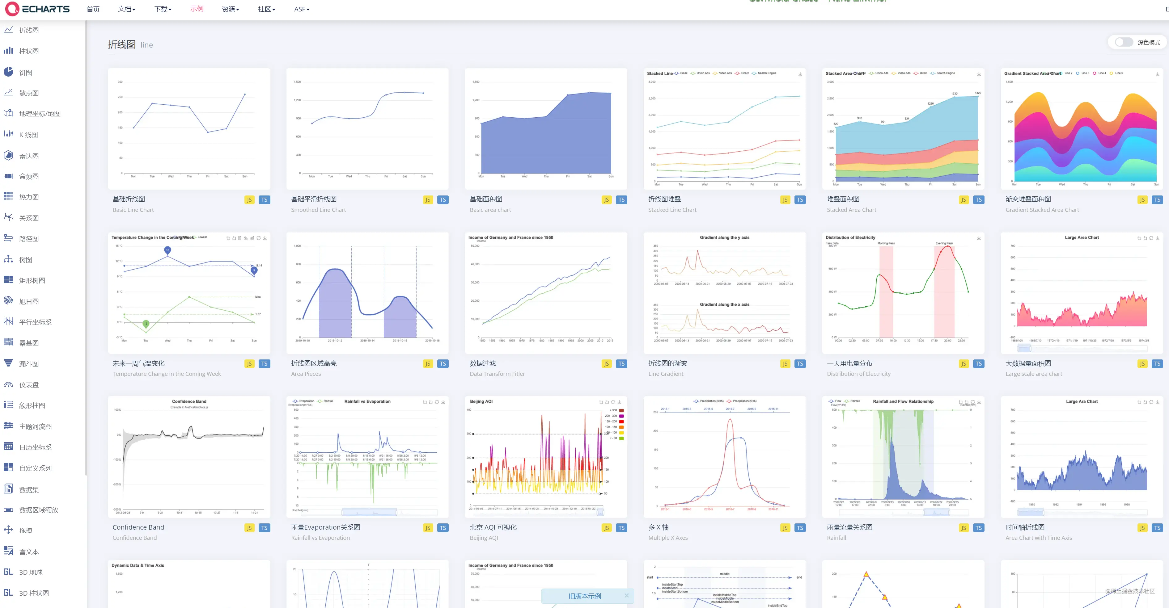The image size is (1169, 608).
Task: Open the Confidence Band chart thumbnail
Action: 189,457
